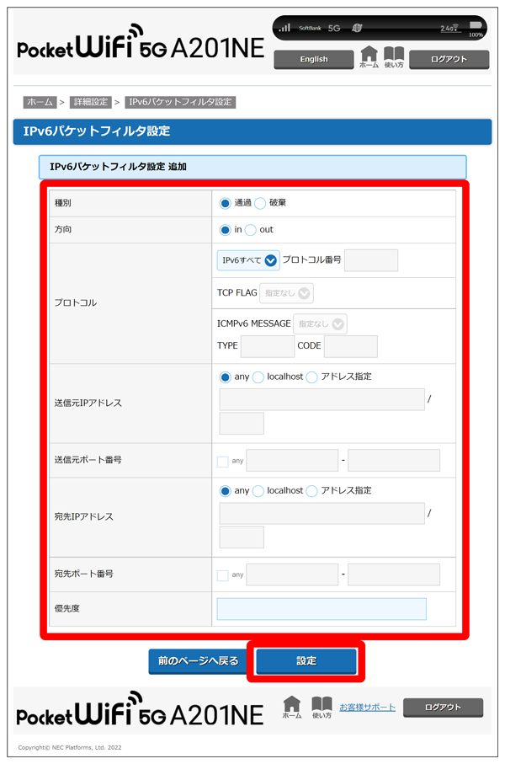Go to ホーム in the breadcrumb

40,102
